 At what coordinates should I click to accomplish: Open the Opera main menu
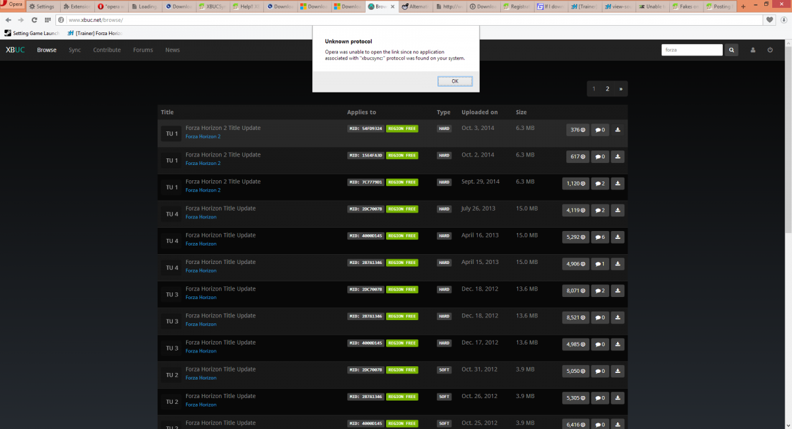click(13, 6)
